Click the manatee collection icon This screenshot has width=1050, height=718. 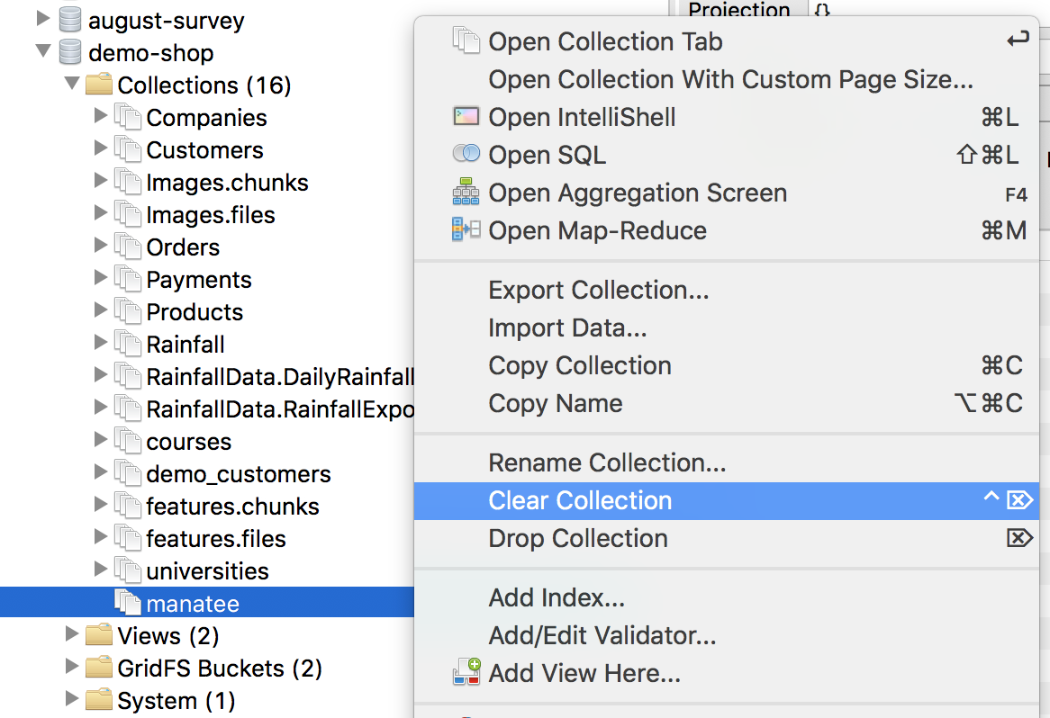coord(126,604)
